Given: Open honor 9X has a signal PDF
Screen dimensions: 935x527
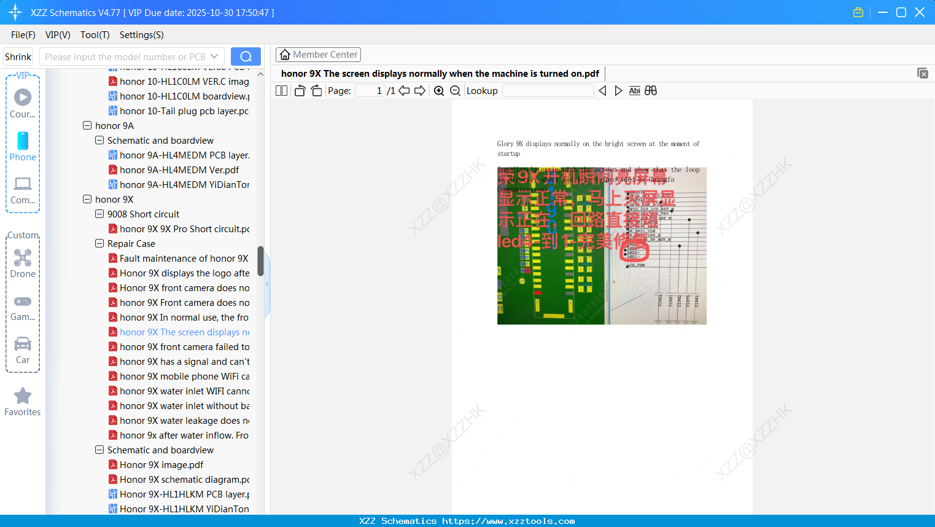Looking at the screenshot, I should pos(179,361).
